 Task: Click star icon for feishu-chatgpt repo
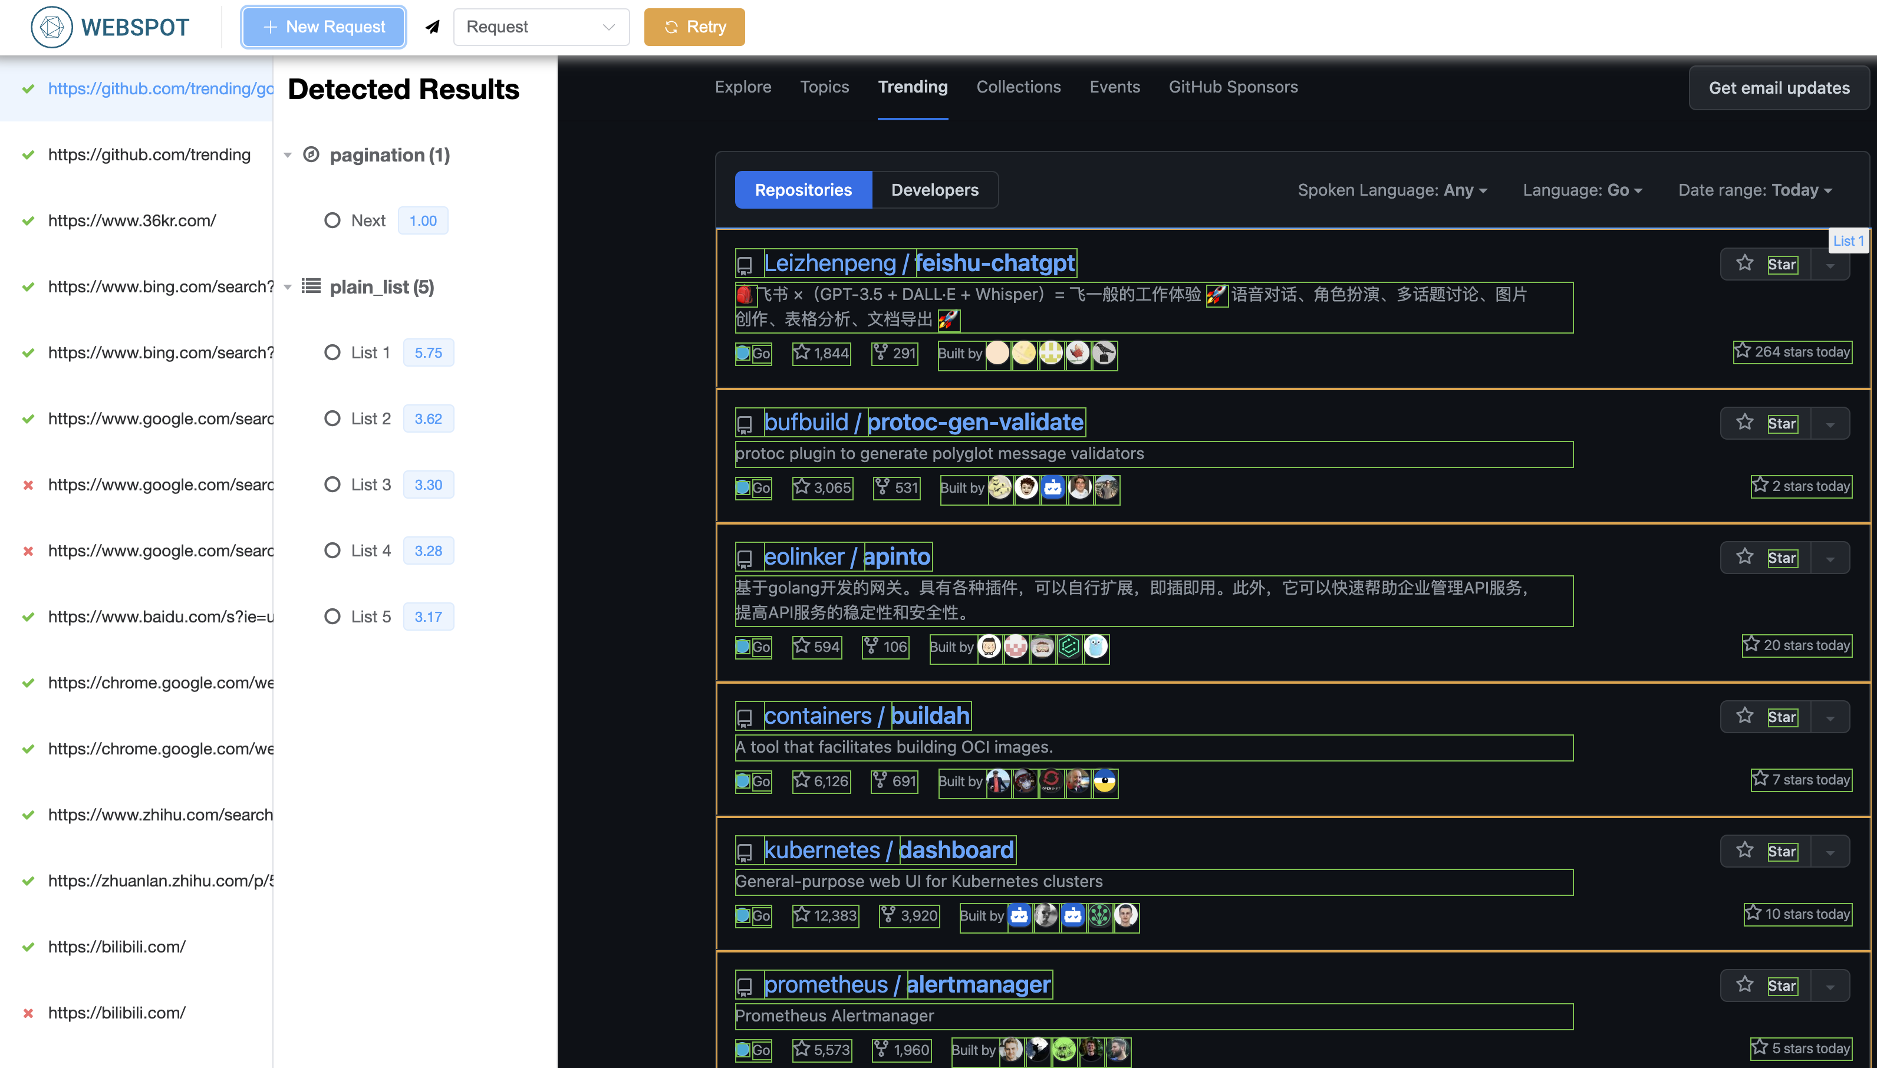pos(1744,263)
